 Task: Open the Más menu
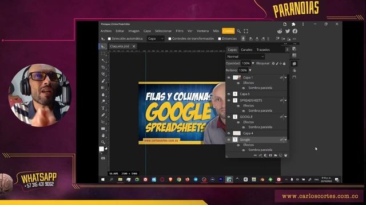pos(216,31)
